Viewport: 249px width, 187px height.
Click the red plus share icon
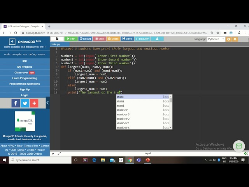(x=34, y=103)
